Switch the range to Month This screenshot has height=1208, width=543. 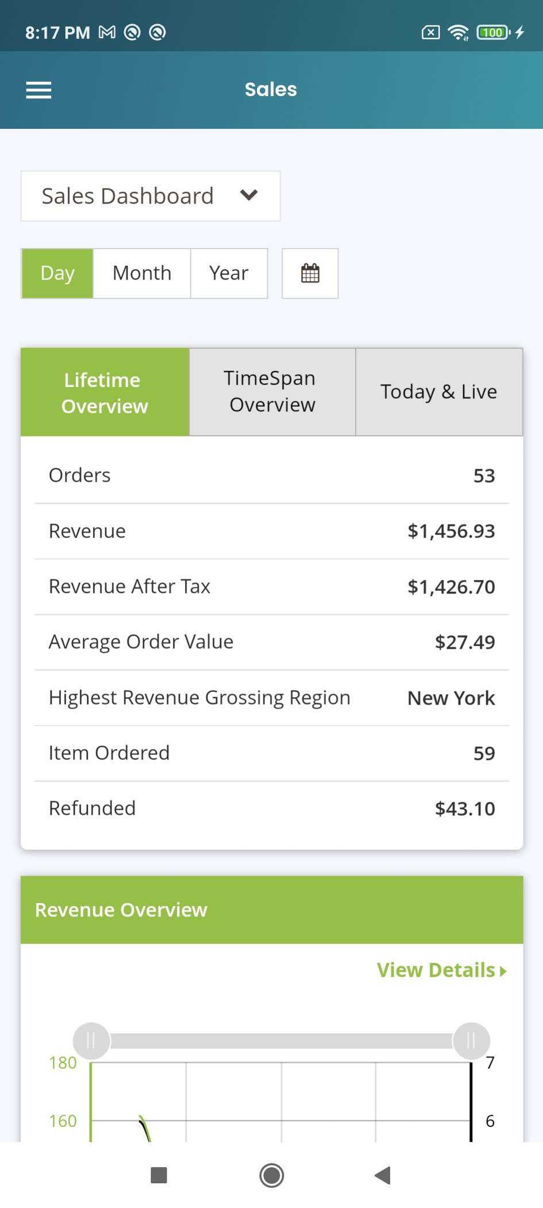(142, 273)
